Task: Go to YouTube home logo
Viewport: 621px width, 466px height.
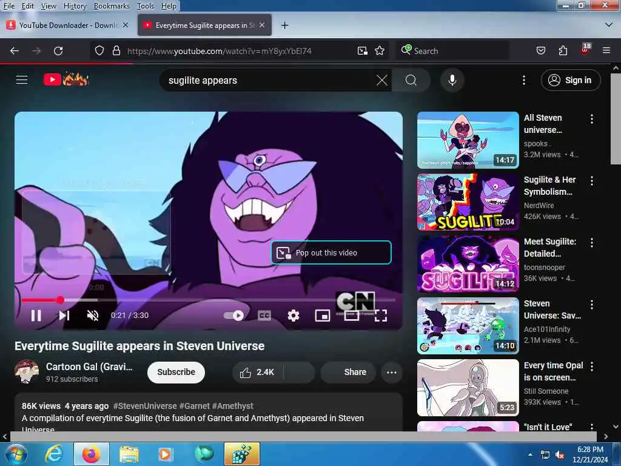Action: coord(65,79)
